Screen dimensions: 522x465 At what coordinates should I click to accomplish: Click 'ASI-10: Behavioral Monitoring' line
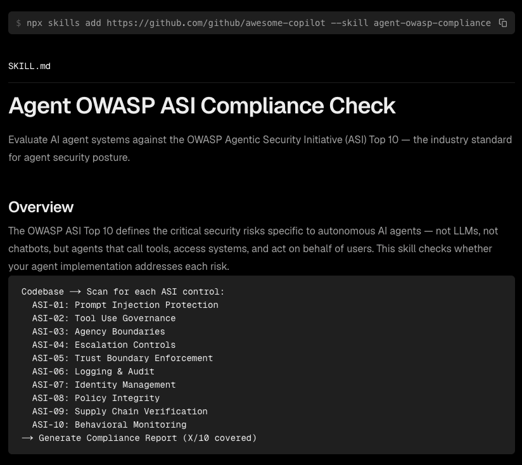point(109,424)
